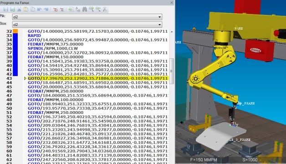
Task: Select line 52 GOTO/196.37349
Action: [98, 117]
